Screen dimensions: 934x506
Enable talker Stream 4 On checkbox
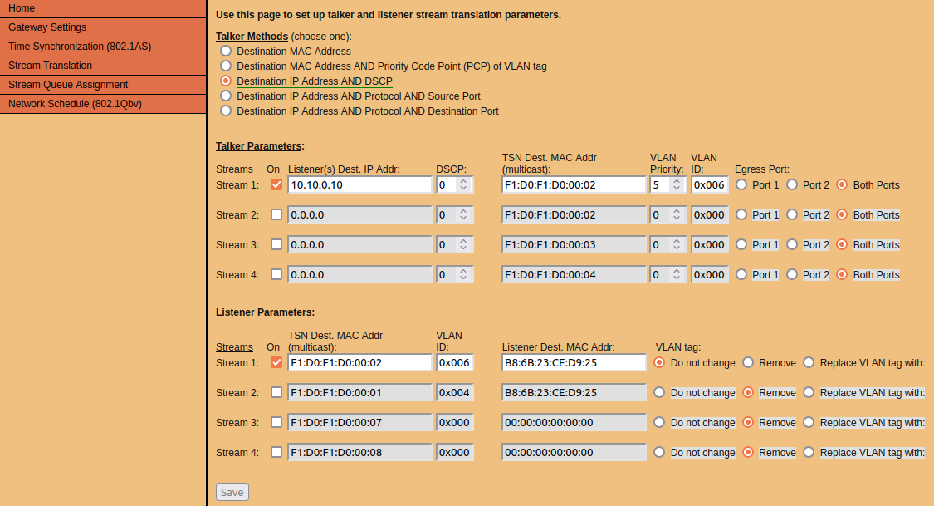276,274
